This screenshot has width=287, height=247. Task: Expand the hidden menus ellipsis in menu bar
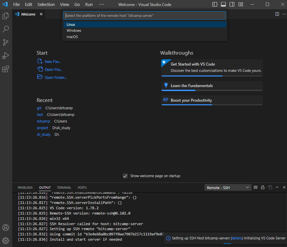102,4
